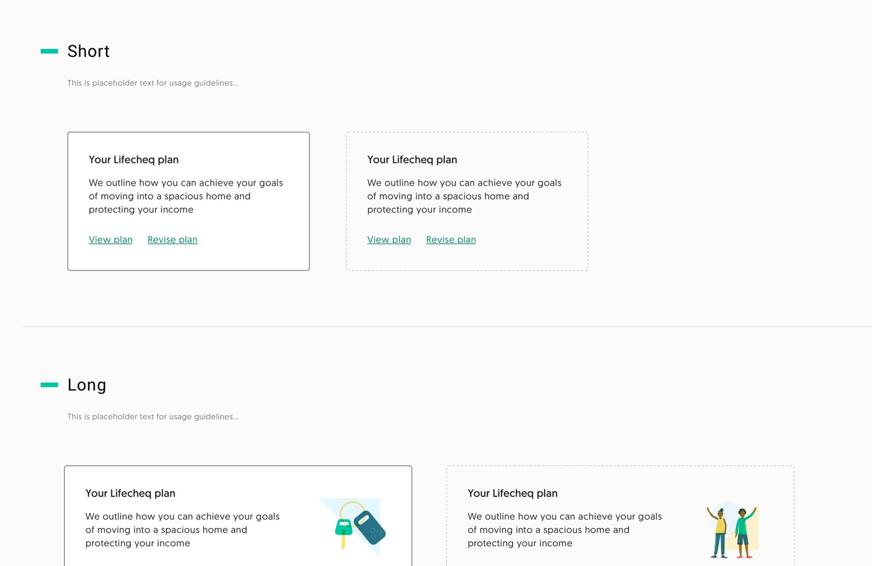
Task: Select the Short section heading
Action: (88, 51)
